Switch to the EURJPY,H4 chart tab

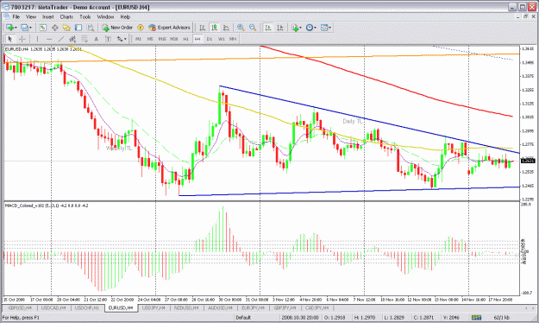(253, 307)
